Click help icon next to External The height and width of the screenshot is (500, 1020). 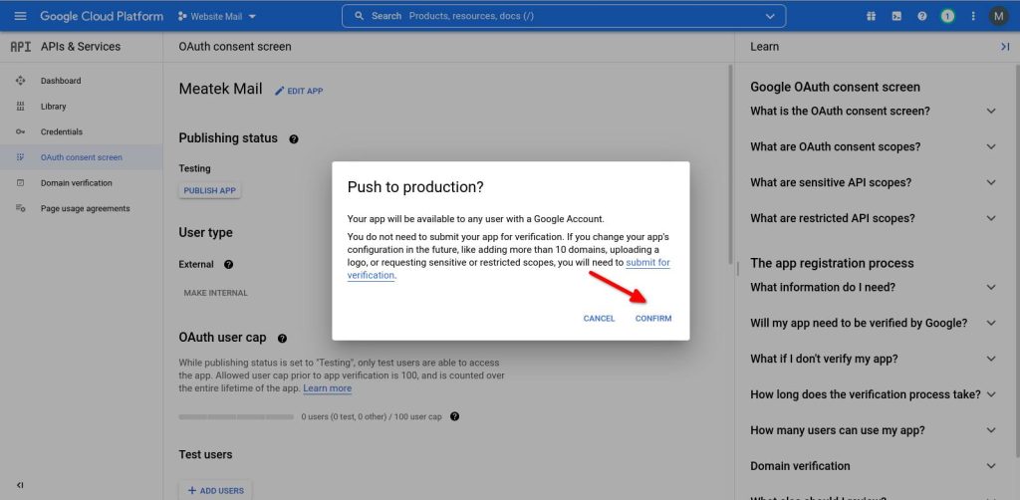(x=228, y=265)
